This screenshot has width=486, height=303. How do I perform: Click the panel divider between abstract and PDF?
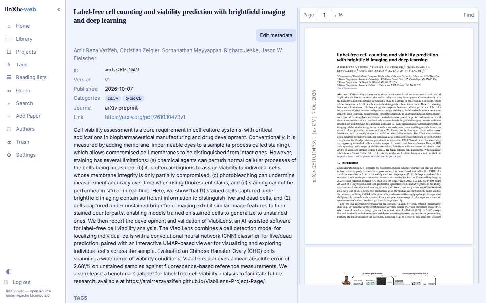click(x=298, y=155)
